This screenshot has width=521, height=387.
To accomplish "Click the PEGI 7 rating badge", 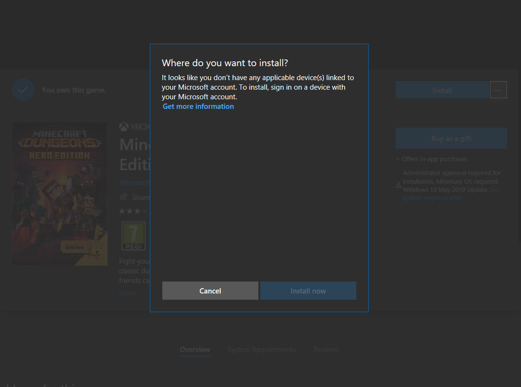I will [133, 236].
